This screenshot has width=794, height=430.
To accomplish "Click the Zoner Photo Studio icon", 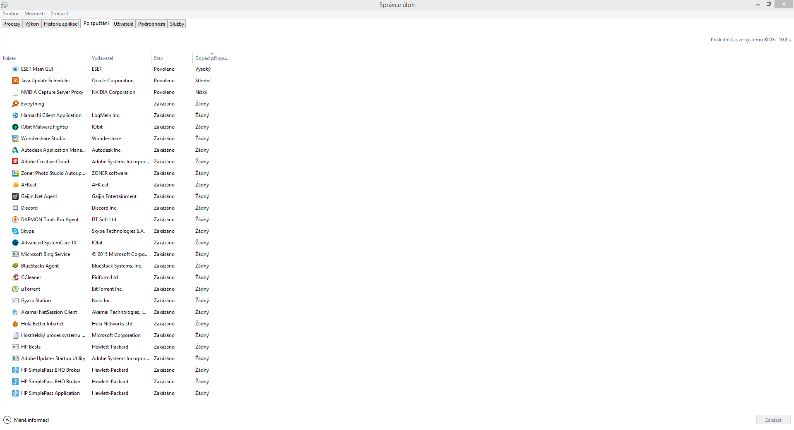I will coord(15,173).
